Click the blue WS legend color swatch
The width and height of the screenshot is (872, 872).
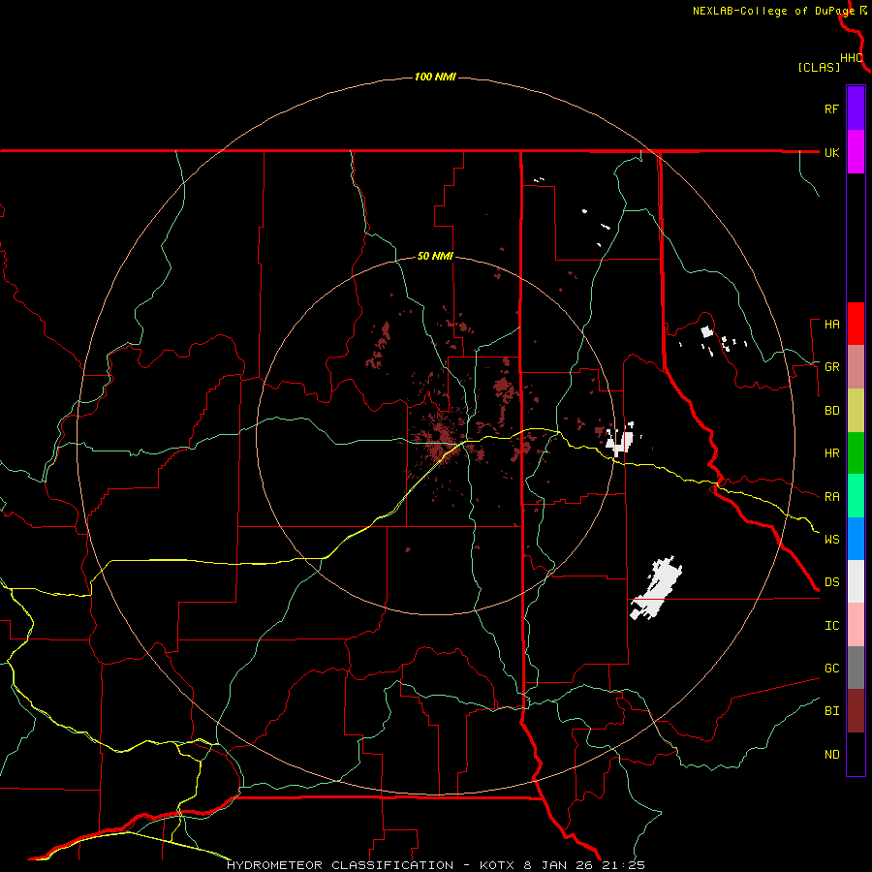(856, 539)
